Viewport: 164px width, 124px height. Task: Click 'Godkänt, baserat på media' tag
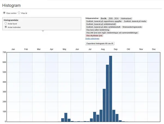135,21
